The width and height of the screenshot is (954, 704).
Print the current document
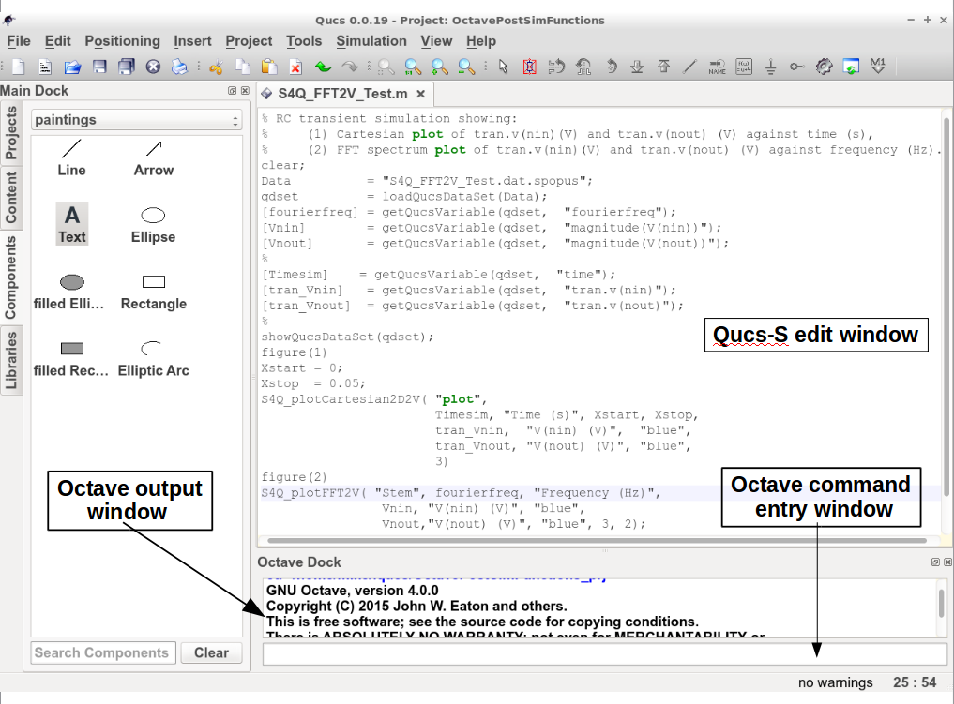[x=179, y=67]
